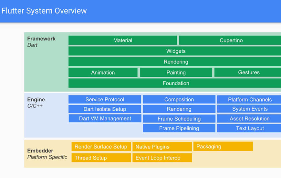
Task: Select the Cupertino block
Action: point(230,40)
